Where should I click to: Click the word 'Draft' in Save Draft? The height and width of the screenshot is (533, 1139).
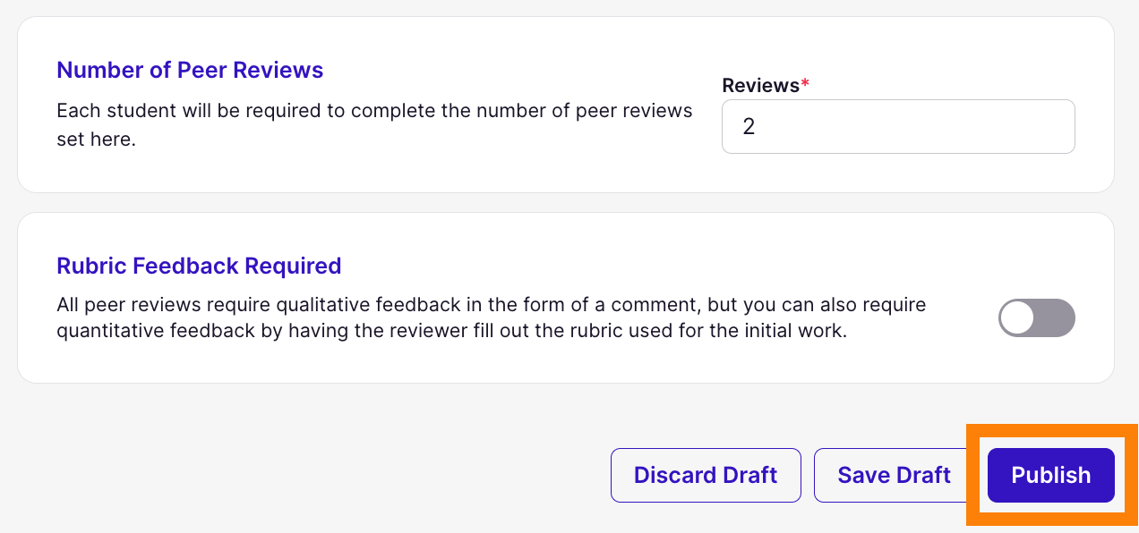(x=925, y=475)
